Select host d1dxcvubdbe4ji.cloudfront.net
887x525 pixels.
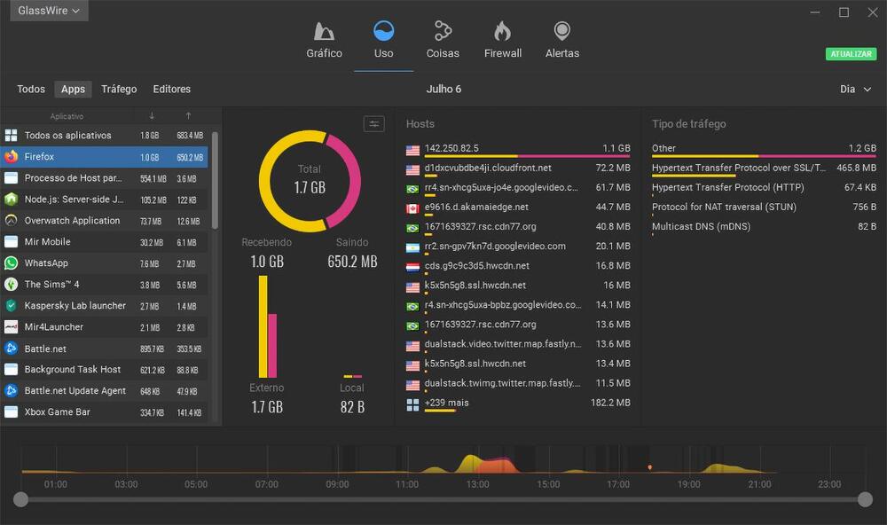point(488,168)
